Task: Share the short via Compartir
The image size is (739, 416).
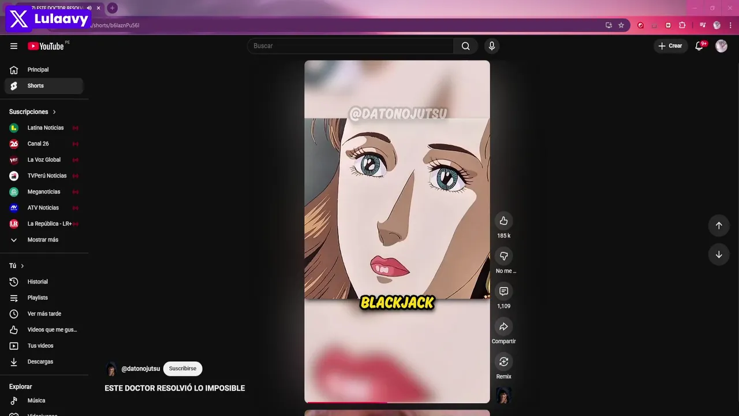Action: point(504,326)
